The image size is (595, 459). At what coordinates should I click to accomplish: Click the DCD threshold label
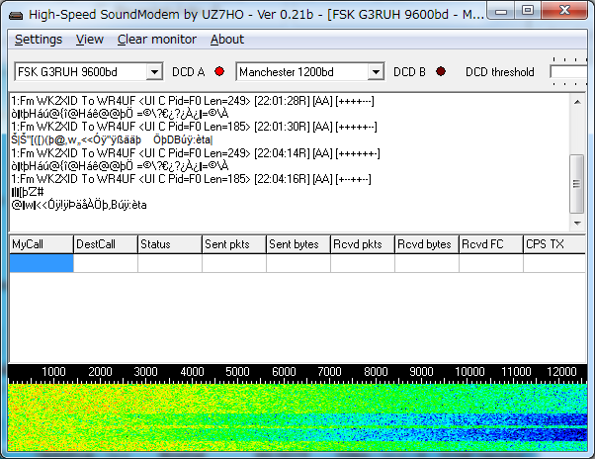(x=500, y=72)
